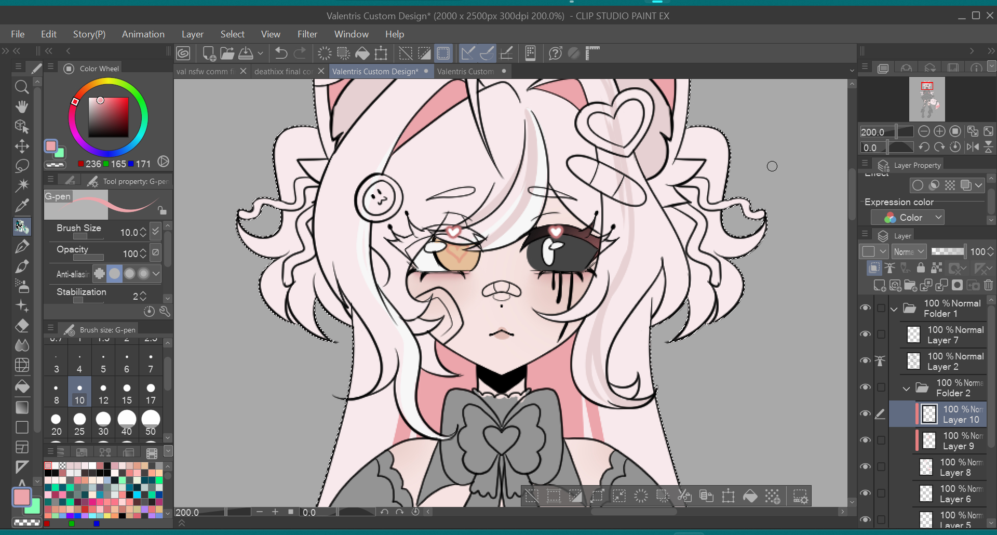Image resolution: width=997 pixels, height=535 pixels.
Task: Open the Expression color dropdown
Action: (914, 218)
